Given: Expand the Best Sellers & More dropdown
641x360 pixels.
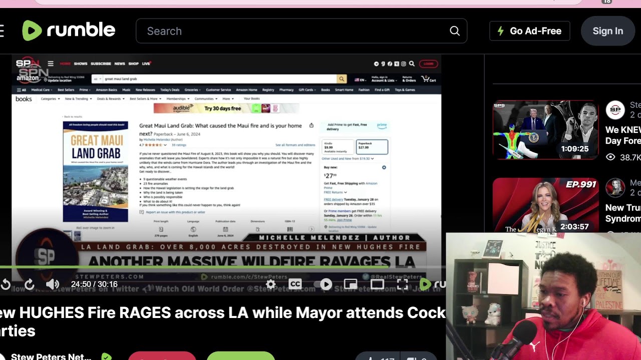Looking at the screenshot, I should click(x=146, y=99).
